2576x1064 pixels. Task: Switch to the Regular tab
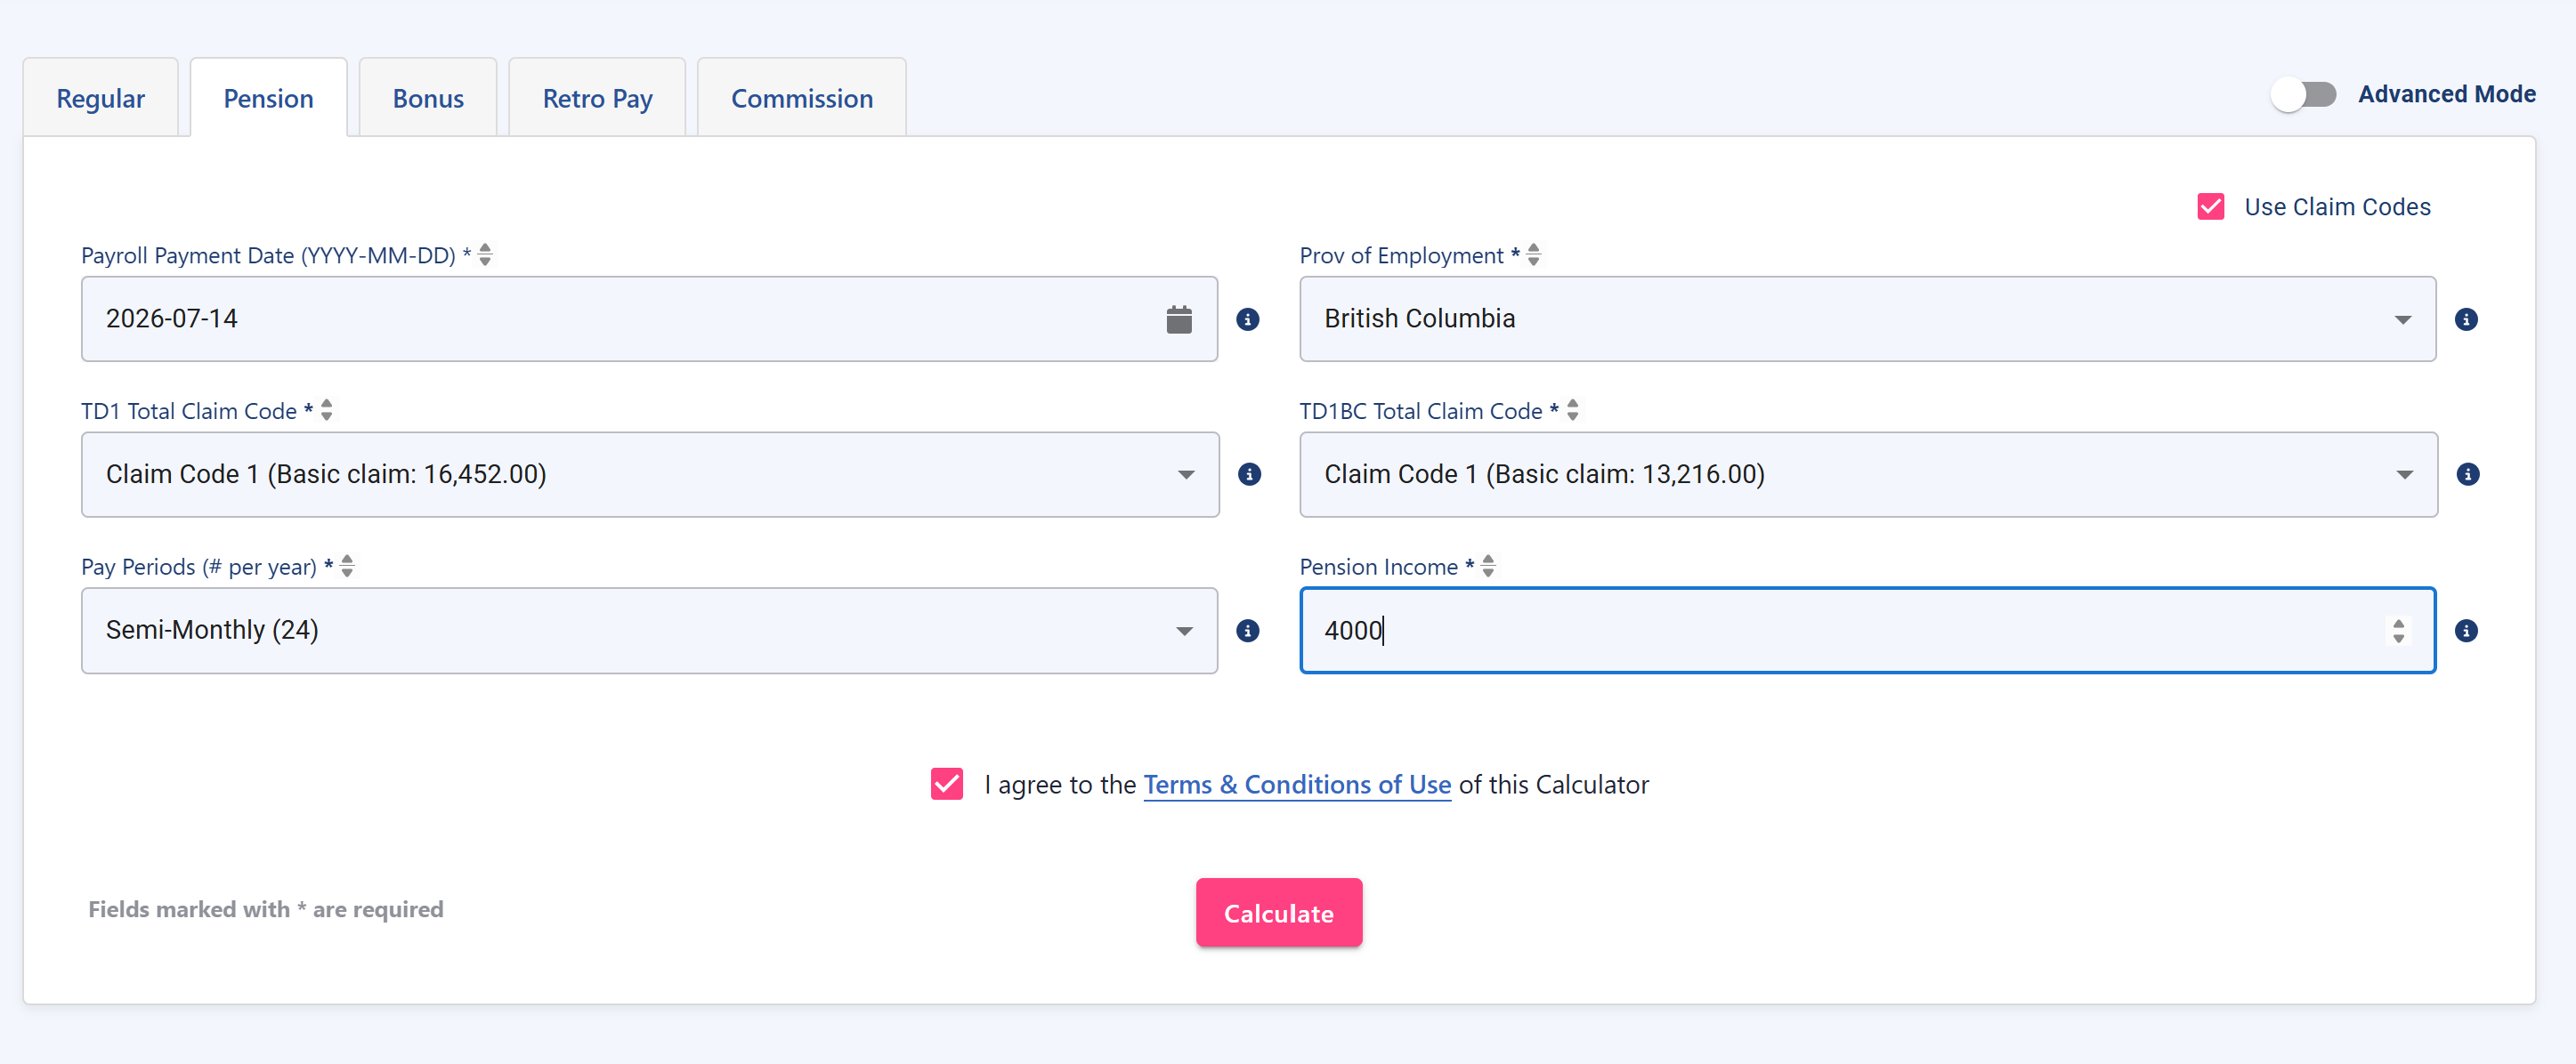100,98
